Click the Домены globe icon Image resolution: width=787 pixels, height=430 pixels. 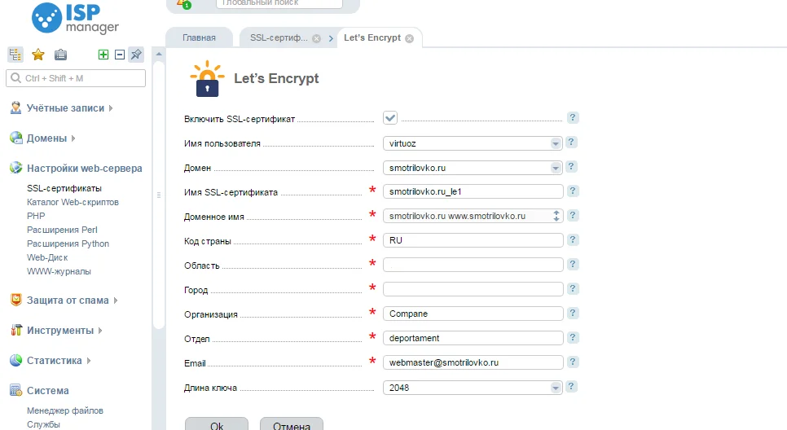16,138
